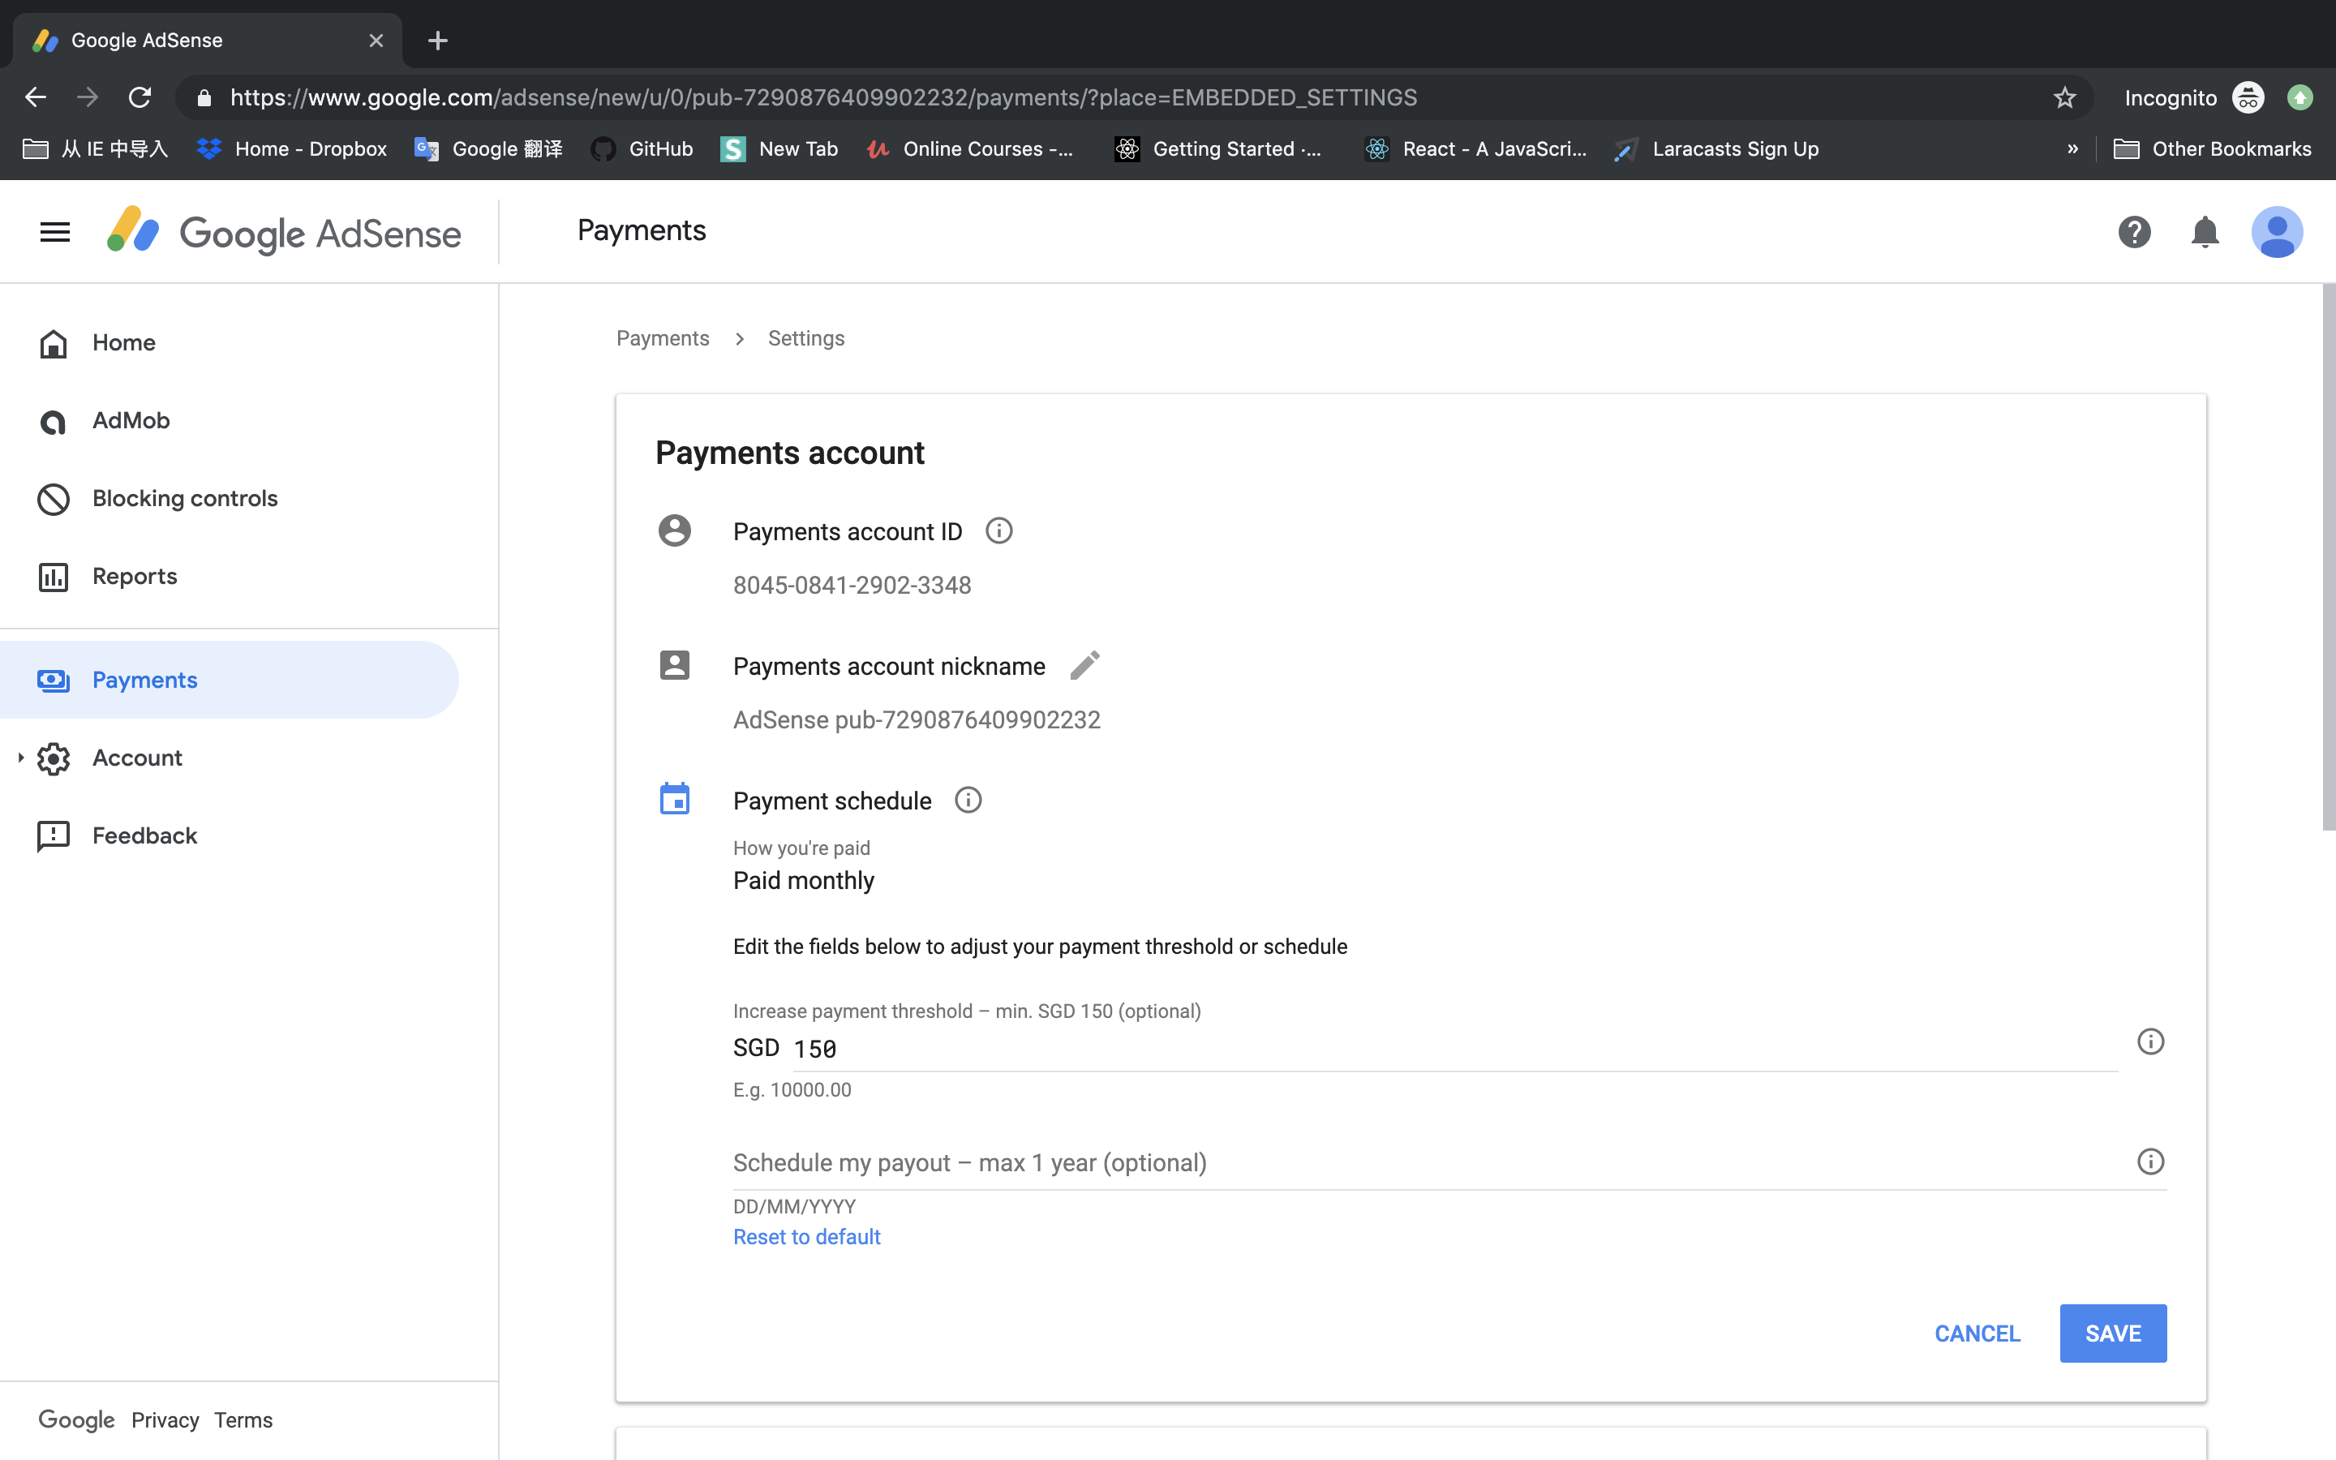
Task: Go to Blocking controls in sidebar
Action: (x=184, y=498)
